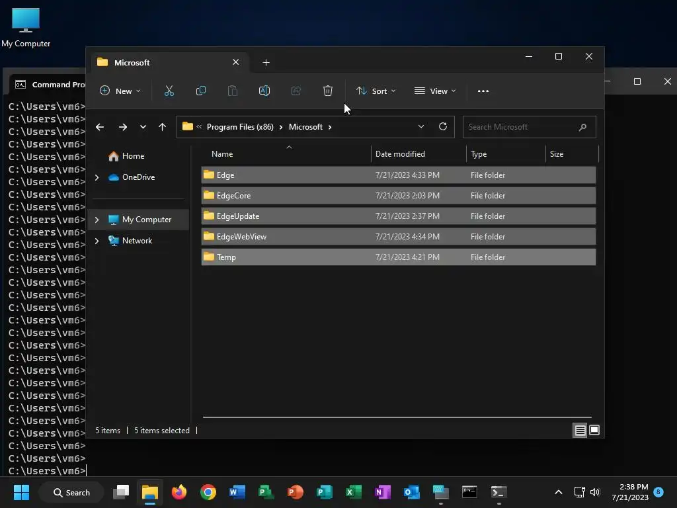Click the taskbar Search box
This screenshot has width=677, height=508.
(71, 492)
